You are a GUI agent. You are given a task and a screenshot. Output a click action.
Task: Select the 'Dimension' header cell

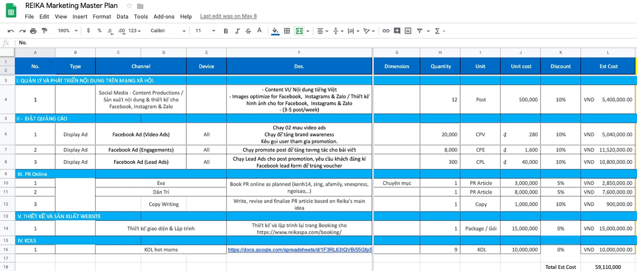tap(397, 66)
